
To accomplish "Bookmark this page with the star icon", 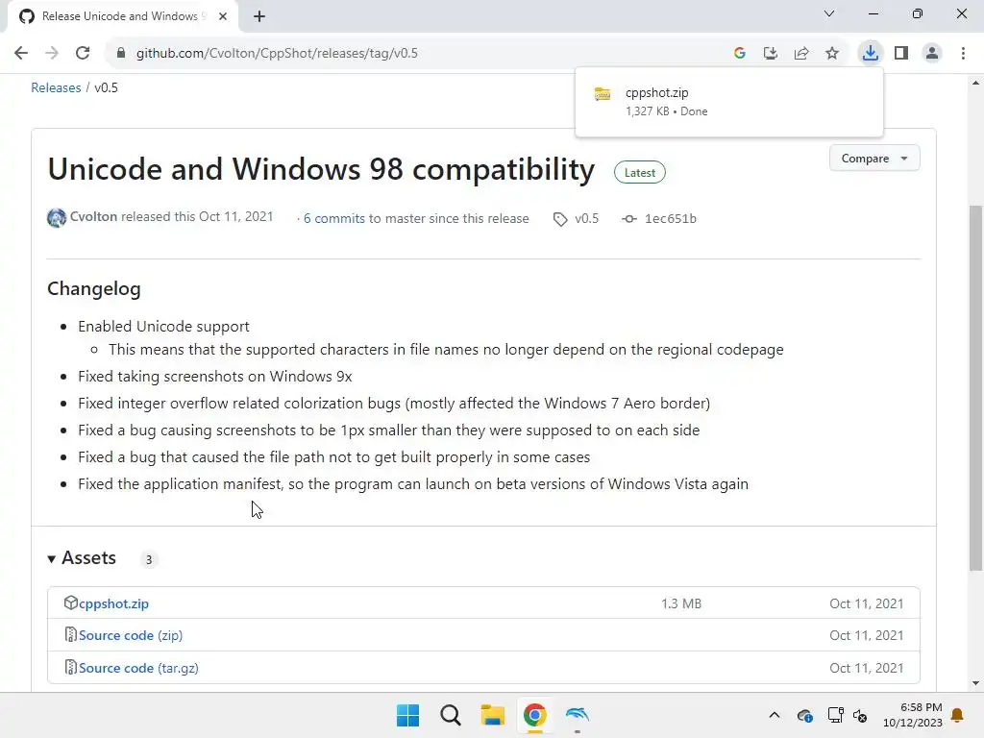I will (831, 53).
